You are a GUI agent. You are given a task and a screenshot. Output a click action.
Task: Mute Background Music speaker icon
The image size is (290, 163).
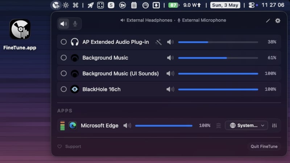[x=170, y=58]
